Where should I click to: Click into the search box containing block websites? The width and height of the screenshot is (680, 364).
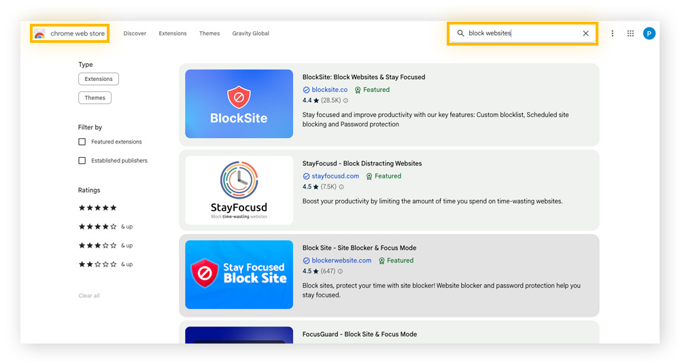click(x=520, y=33)
